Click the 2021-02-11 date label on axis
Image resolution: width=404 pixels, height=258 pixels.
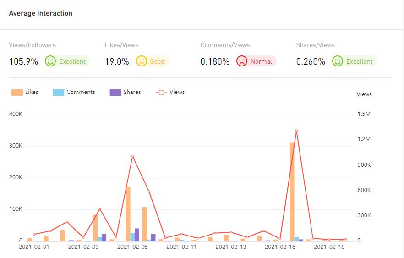[x=182, y=247]
